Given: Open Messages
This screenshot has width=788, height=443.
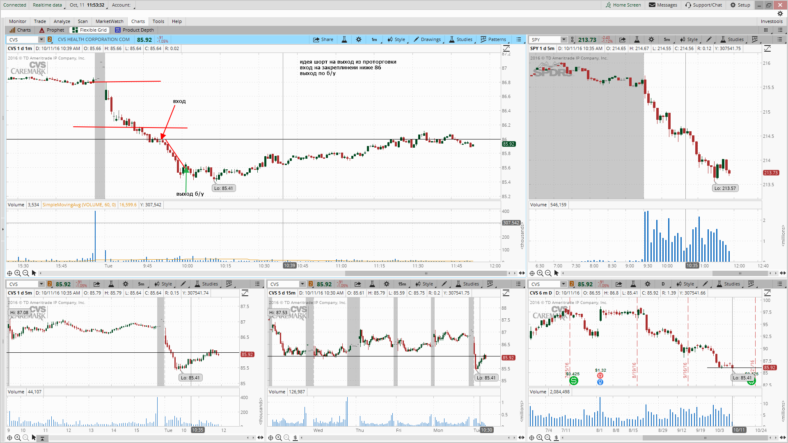Looking at the screenshot, I should (x=663, y=5).
